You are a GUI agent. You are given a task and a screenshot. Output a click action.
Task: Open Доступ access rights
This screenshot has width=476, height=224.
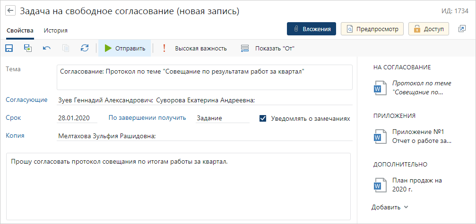429,29
